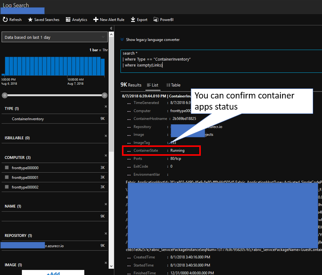This screenshot has height=275, width=322.
Task: Open options for Repository field
Action: 129,127
